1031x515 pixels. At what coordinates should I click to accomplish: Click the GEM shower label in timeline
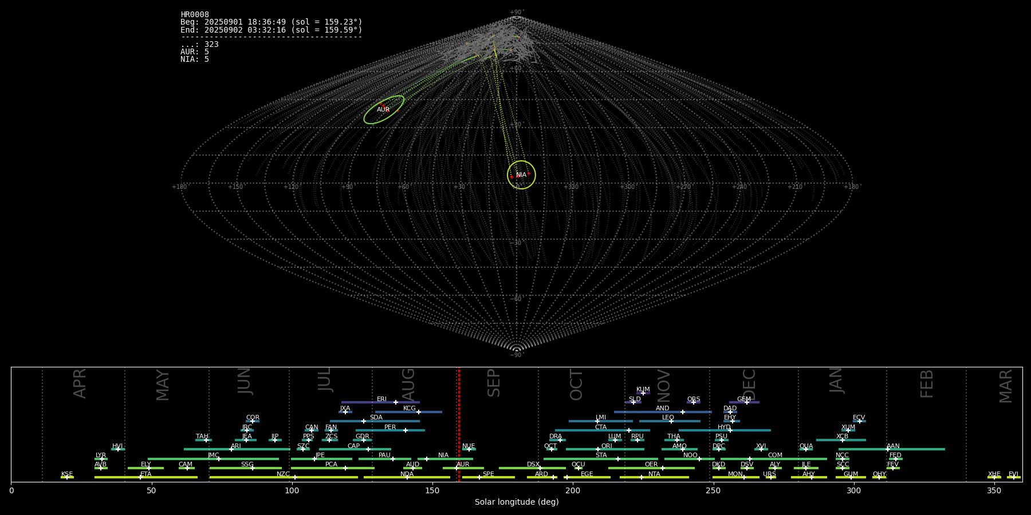click(x=744, y=399)
